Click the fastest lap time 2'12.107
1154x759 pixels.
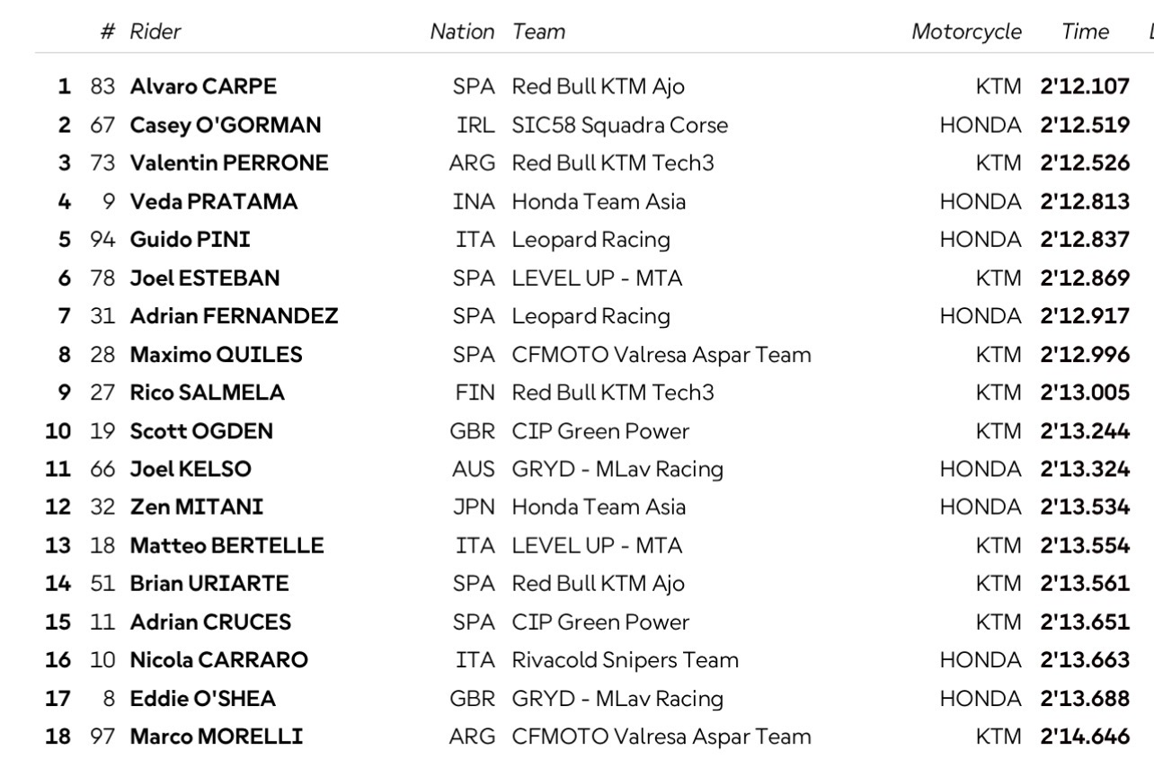coord(1084,87)
